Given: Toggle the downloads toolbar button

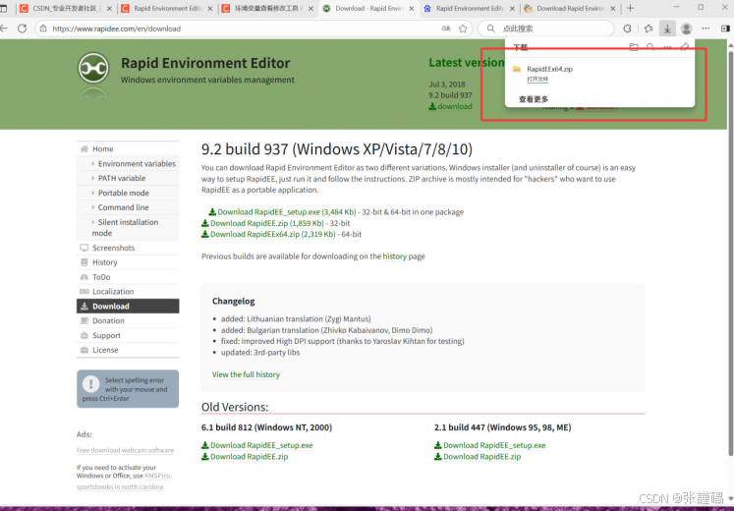Looking at the screenshot, I should (x=667, y=28).
